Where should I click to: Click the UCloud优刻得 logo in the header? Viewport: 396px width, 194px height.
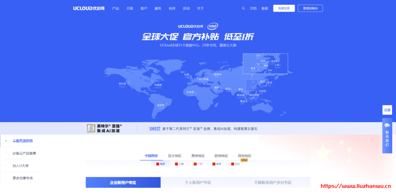click(x=89, y=8)
